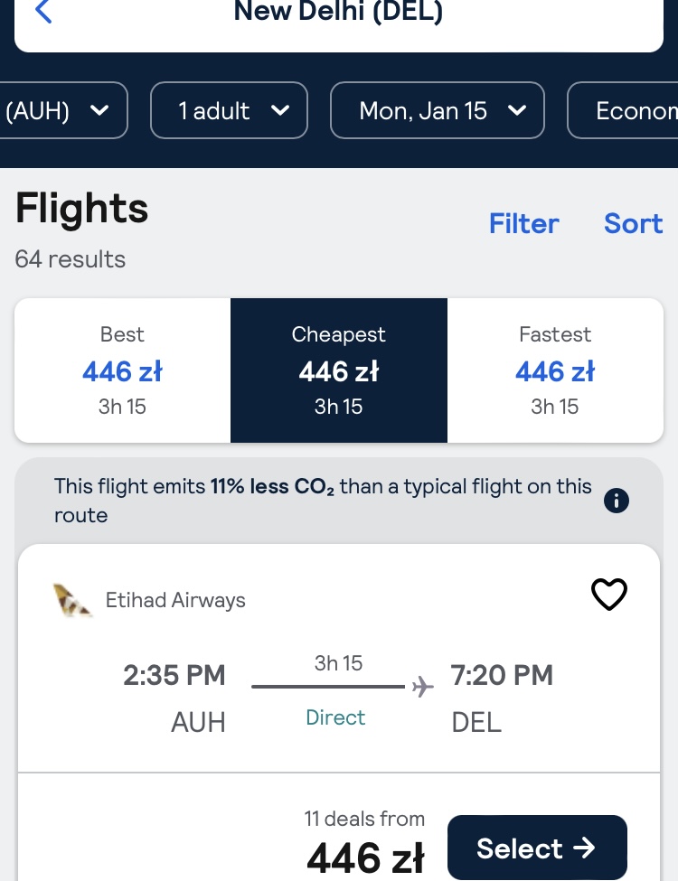
Task: Switch to the Best tab
Action: point(123,370)
